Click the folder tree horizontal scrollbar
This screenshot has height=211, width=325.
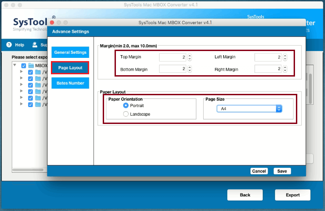coord(28,170)
